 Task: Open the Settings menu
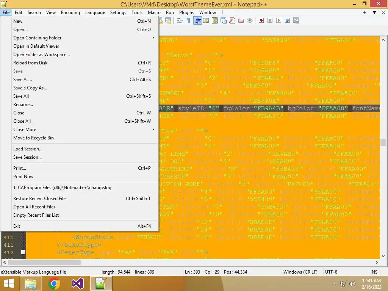[118, 13]
